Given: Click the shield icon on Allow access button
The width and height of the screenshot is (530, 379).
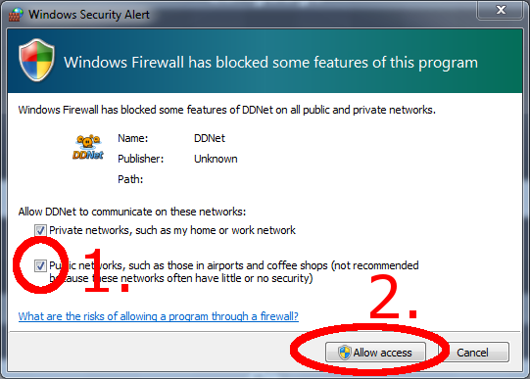Looking at the screenshot, I should click(345, 353).
